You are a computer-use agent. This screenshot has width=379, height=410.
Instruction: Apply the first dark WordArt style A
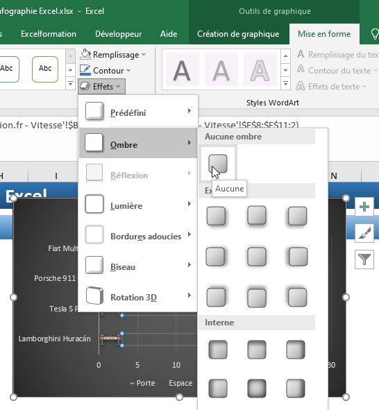(x=182, y=69)
